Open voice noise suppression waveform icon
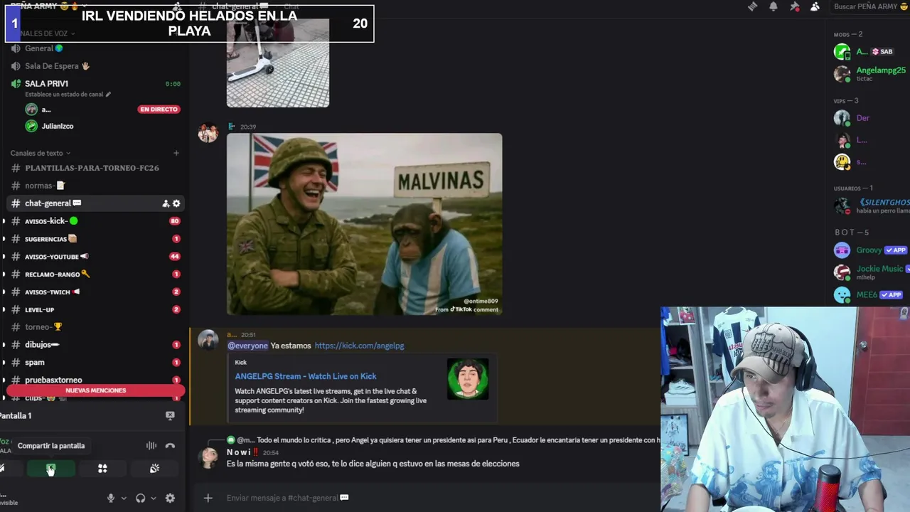 pos(151,446)
